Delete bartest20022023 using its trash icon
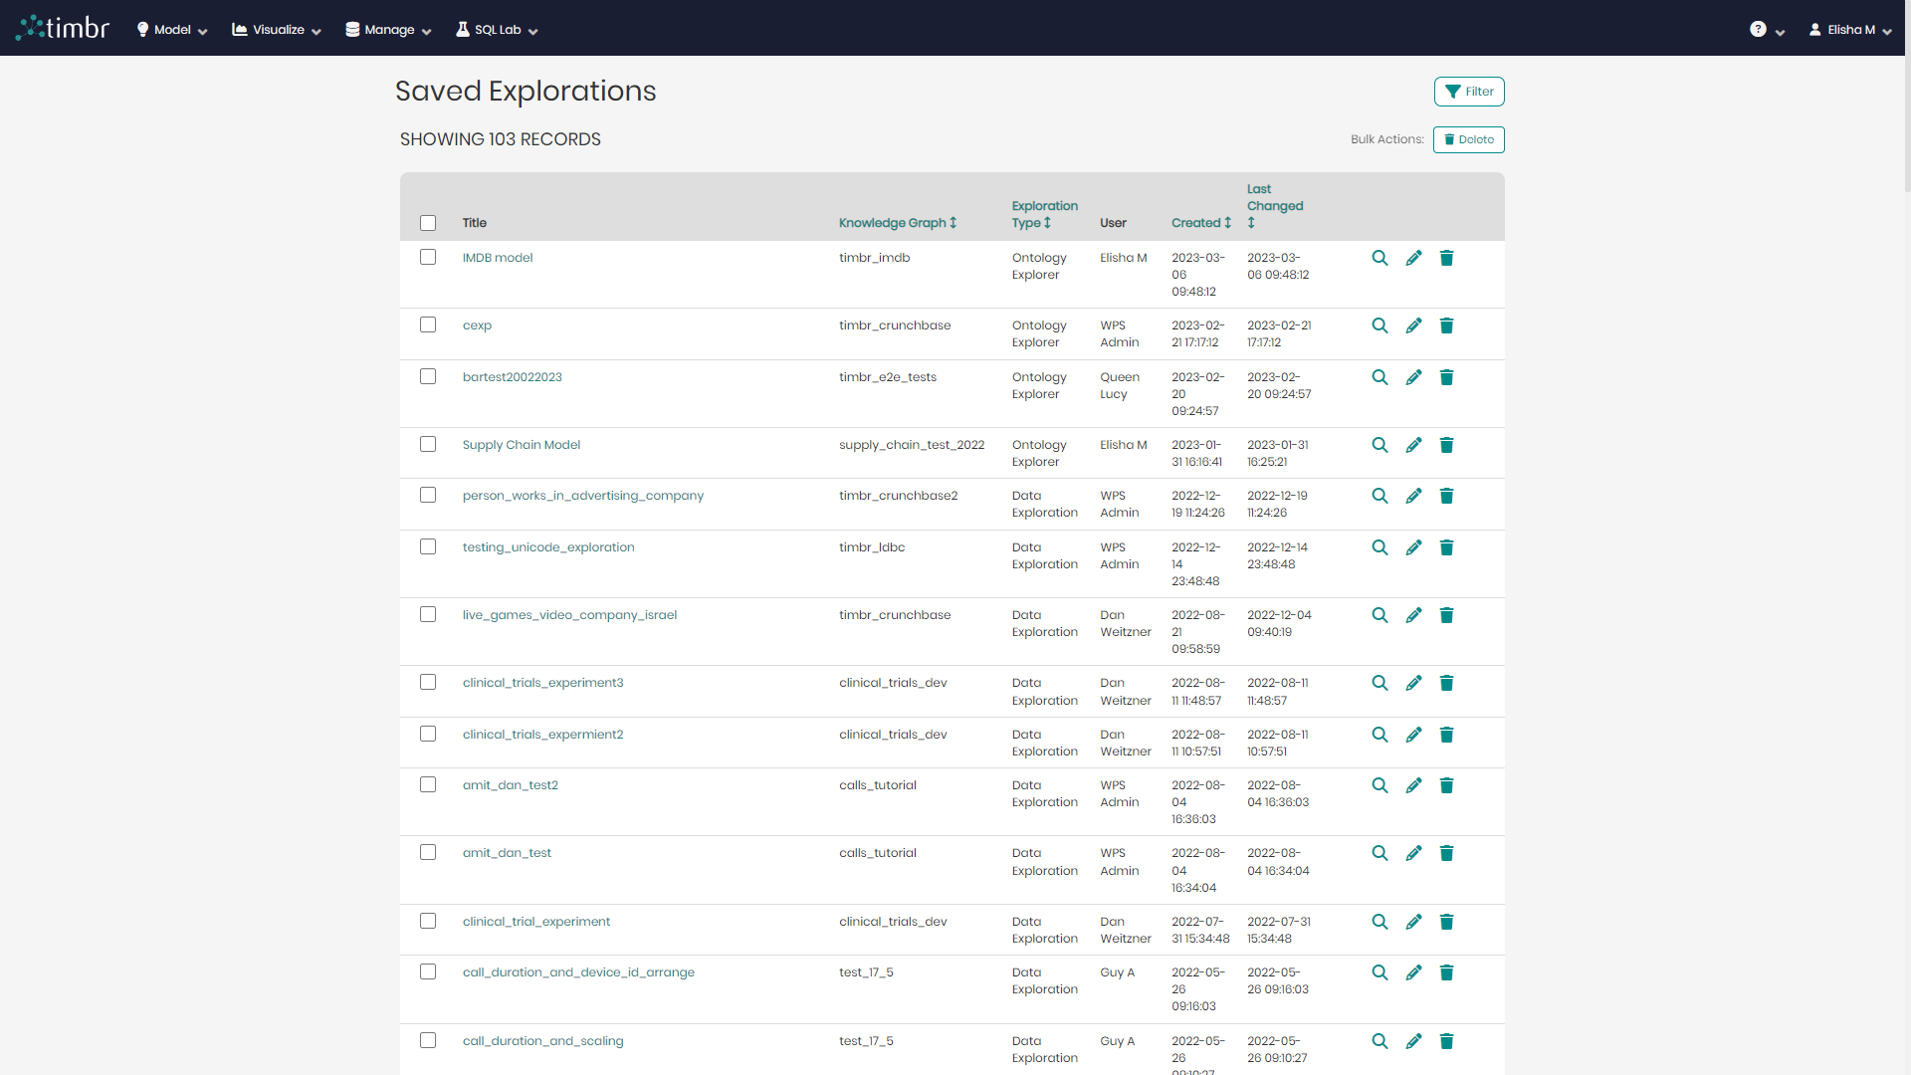 click(x=1447, y=377)
